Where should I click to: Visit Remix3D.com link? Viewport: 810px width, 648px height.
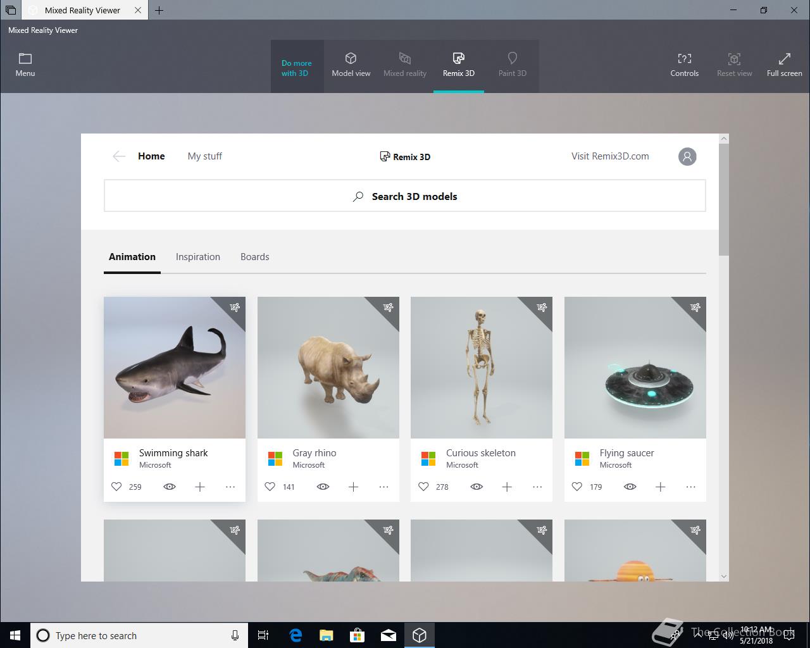610,156
